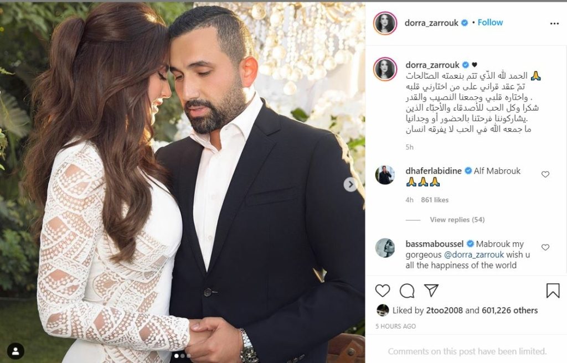Save post with bookmark icon
The height and width of the screenshot is (363, 567).
coord(553,291)
